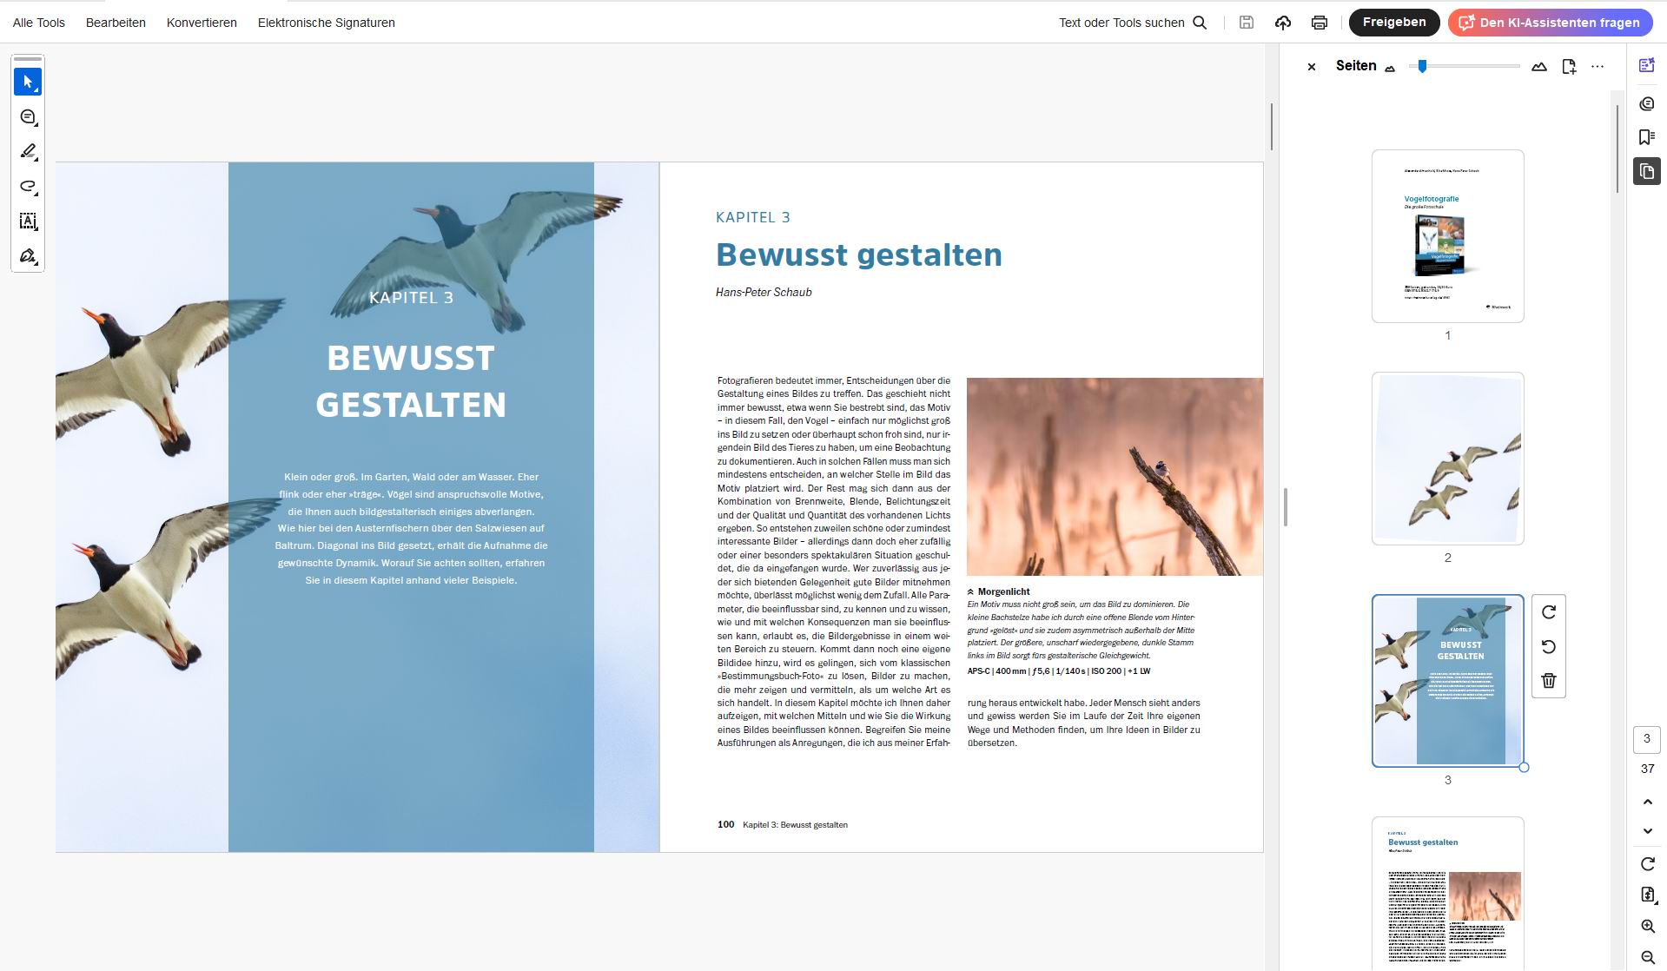Click the Morgenlicht bird photo
Image resolution: width=1667 pixels, height=971 pixels.
click(1115, 476)
